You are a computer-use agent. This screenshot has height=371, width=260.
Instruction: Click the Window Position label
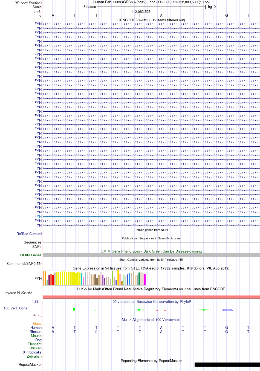28,2
